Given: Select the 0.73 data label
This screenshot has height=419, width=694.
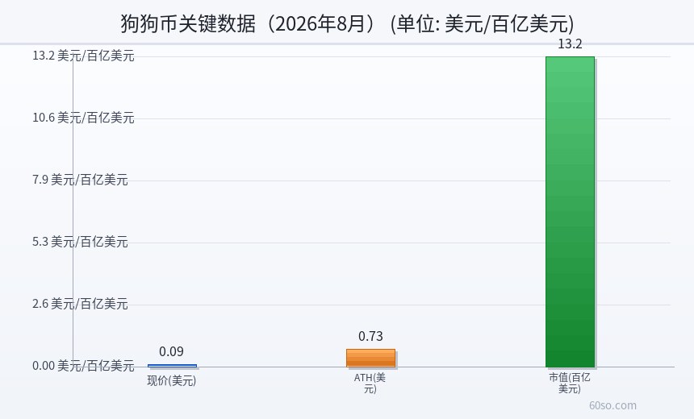Looking at the screenshot, I should coord(370,336).
